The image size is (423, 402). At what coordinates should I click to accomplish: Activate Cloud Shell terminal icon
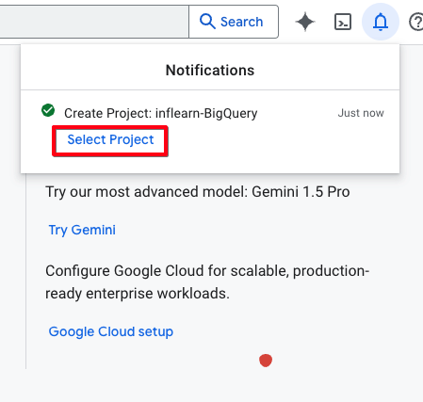(343, 22)
